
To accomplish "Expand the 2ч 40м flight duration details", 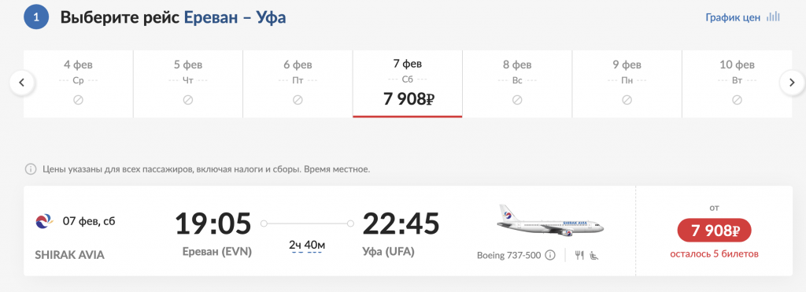I will pos(307,246).
